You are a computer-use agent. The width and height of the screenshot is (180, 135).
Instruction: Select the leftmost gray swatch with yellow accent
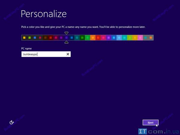tap(24, 38)
